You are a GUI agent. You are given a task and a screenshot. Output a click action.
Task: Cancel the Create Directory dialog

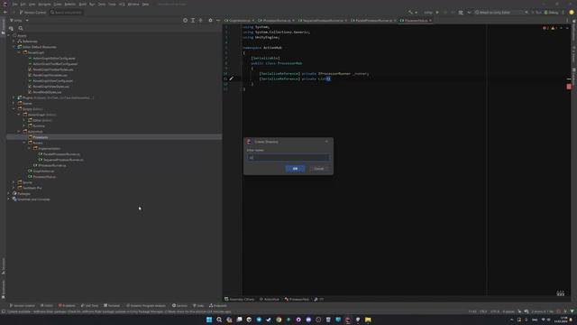pyautogui.click(x=318, y=169)
